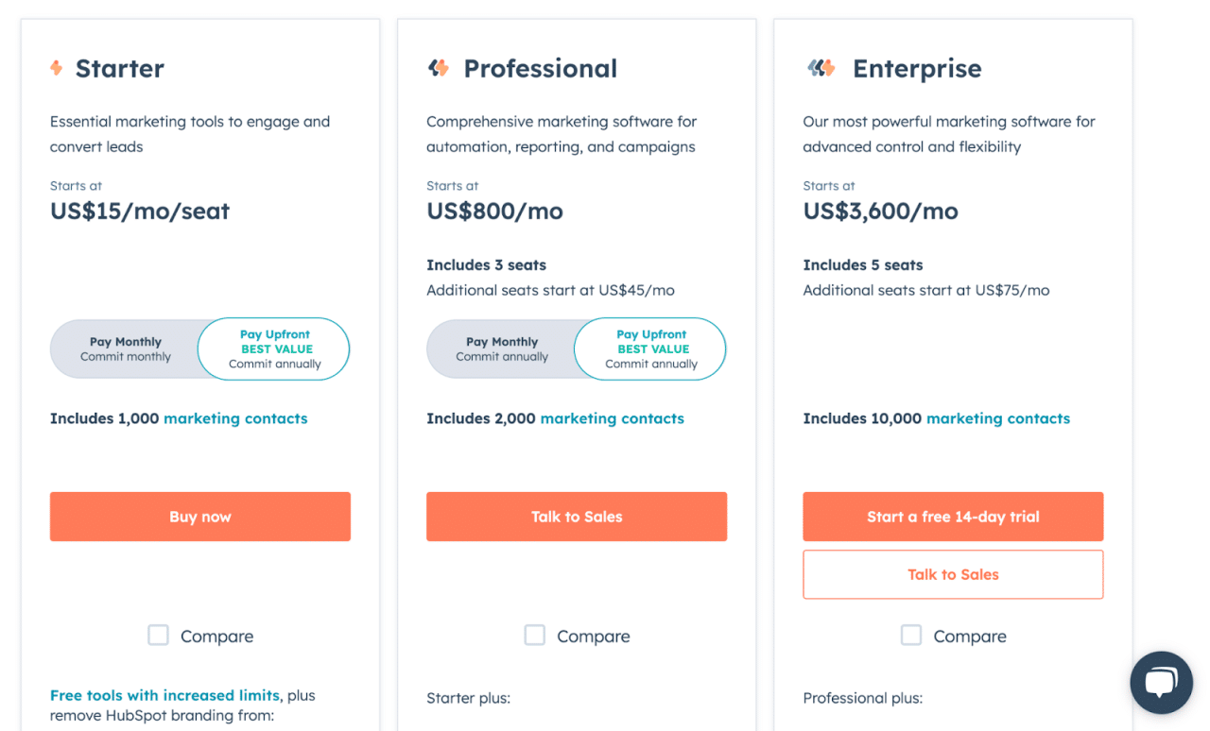
Task: Click the Enterprise plan icon
Action: [820, 67]
